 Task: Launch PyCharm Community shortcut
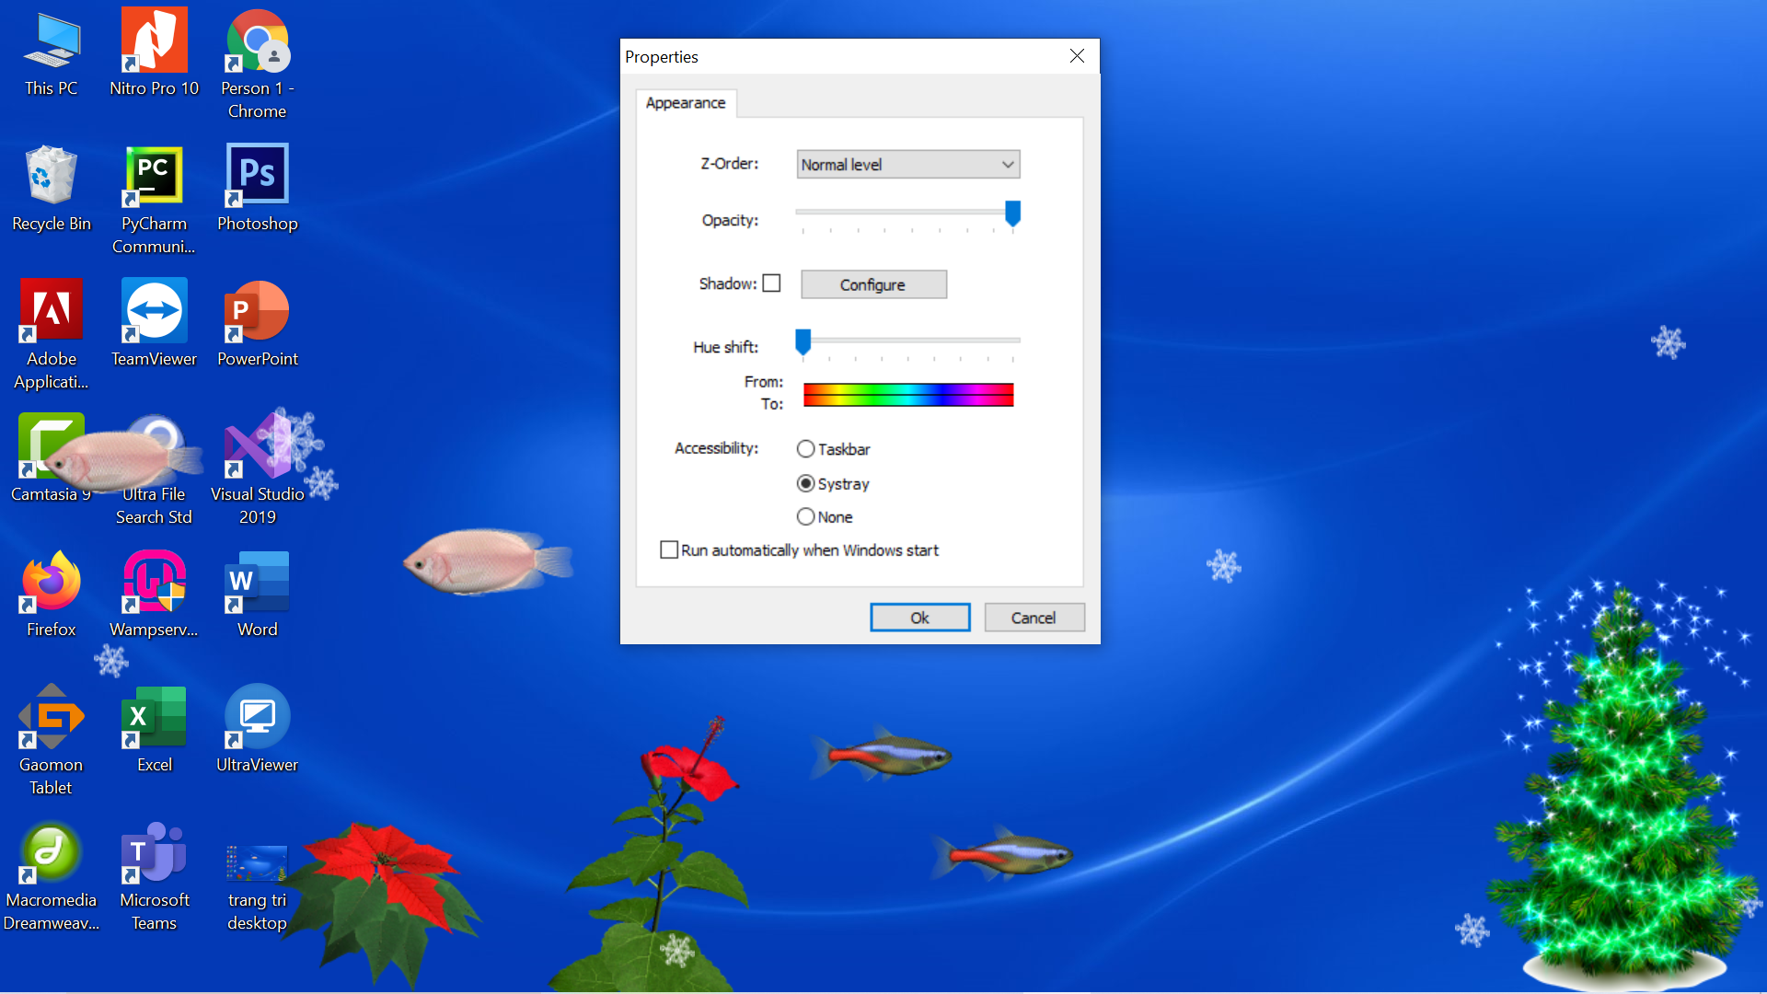154,200
